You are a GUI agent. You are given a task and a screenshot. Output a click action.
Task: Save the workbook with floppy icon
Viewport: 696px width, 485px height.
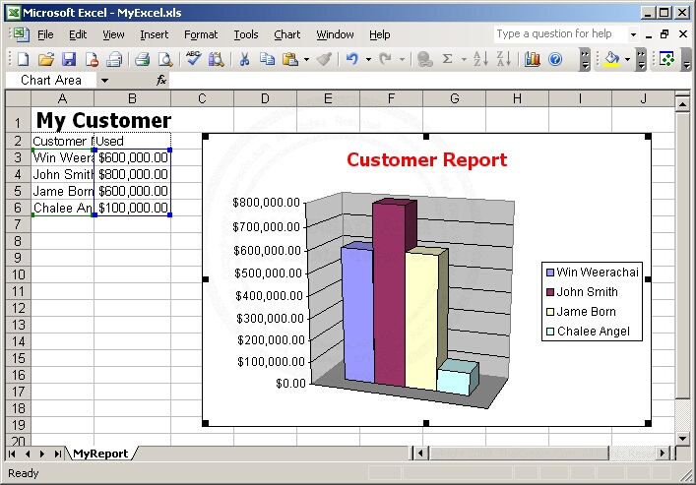[69, 59]
